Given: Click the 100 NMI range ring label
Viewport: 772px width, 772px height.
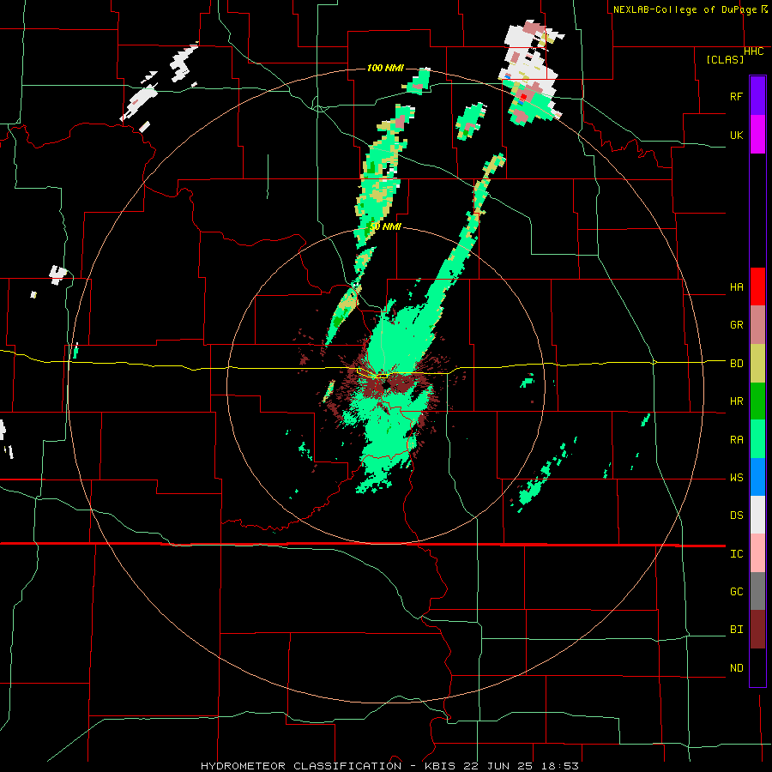Looking at the screenshot, I should tap(385, 68).
